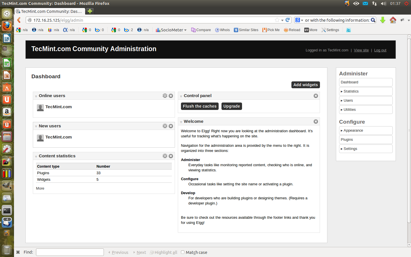Image resolution: width=411 pixels, height=257 pixels.
Task: Reload page using address bar refresh icon
Action: (x=288, y=20)
